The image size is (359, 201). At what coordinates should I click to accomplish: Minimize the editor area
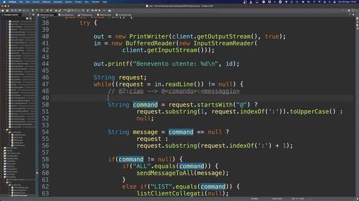pyautogui.click(x=350, y=15)
